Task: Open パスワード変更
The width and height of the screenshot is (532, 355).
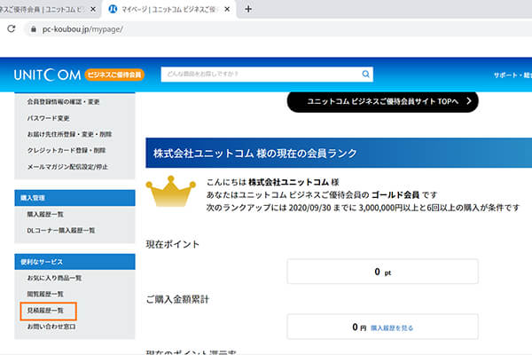Action: [x=48, y=118]
